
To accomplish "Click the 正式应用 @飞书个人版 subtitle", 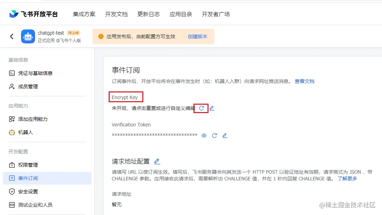I will (x=59, y=40).
